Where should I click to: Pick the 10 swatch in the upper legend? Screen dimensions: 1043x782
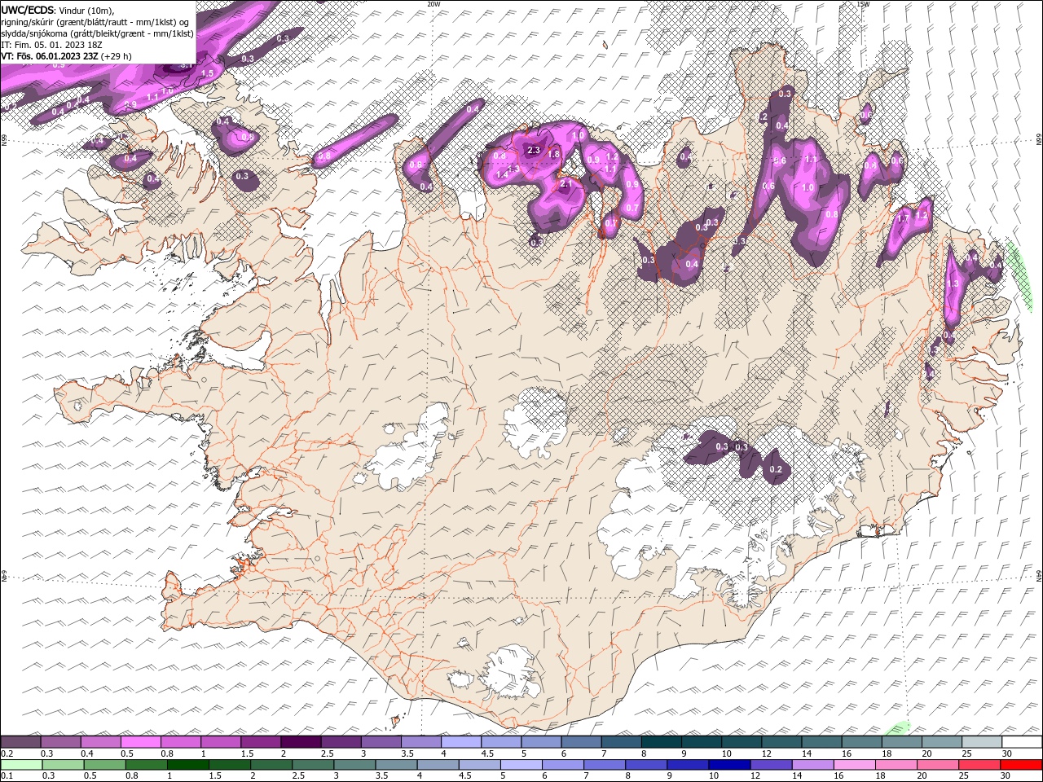tap(740, 742)
